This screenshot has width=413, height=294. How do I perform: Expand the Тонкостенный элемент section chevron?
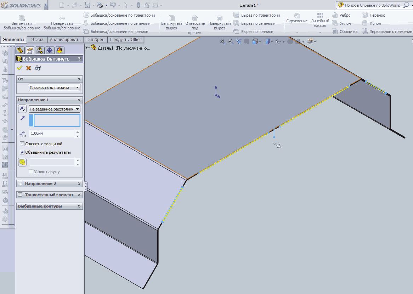79,195
